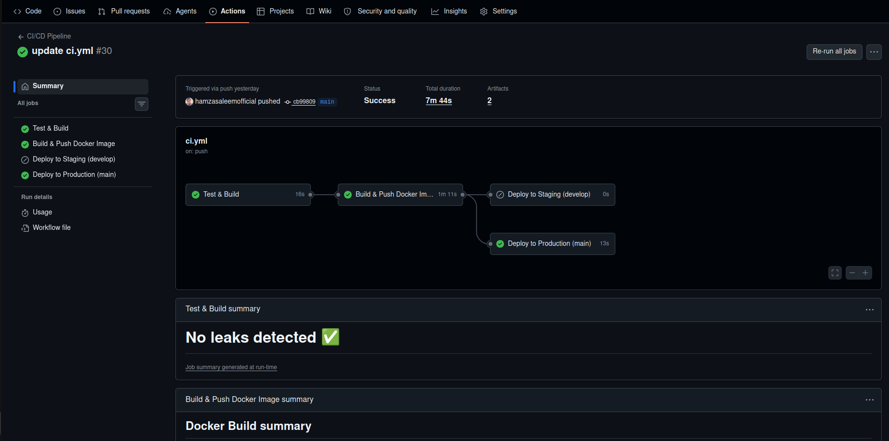Click the home icon next to Summary
This screenshot has width=889, height=441.
pyautogui.click(x=25, y=86)
